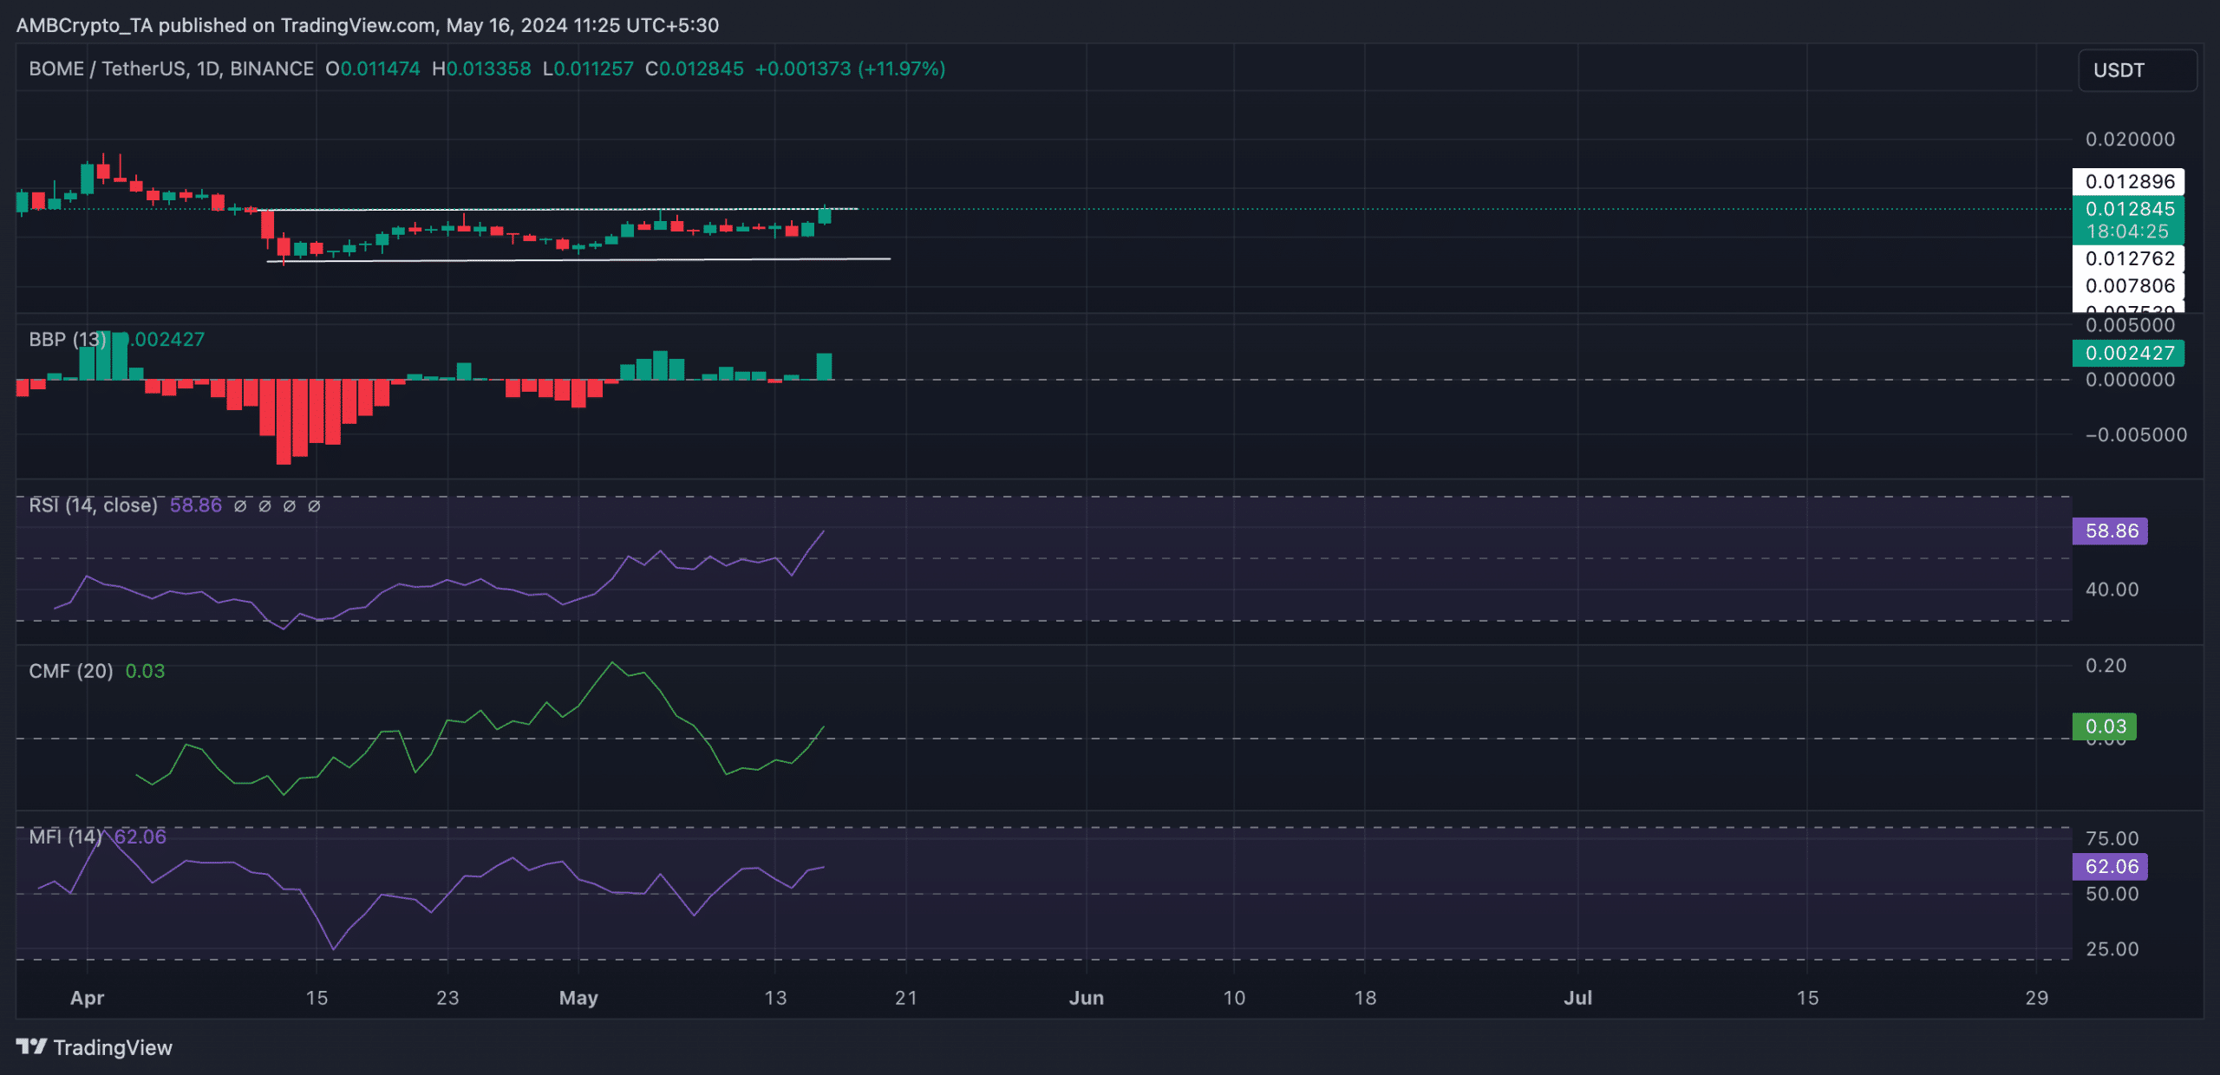Click the open price value O0.011474

(x=372, y=68)
